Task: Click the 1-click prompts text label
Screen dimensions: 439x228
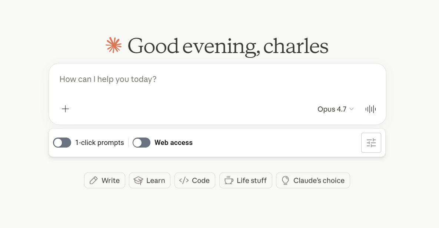Action: 99,143
